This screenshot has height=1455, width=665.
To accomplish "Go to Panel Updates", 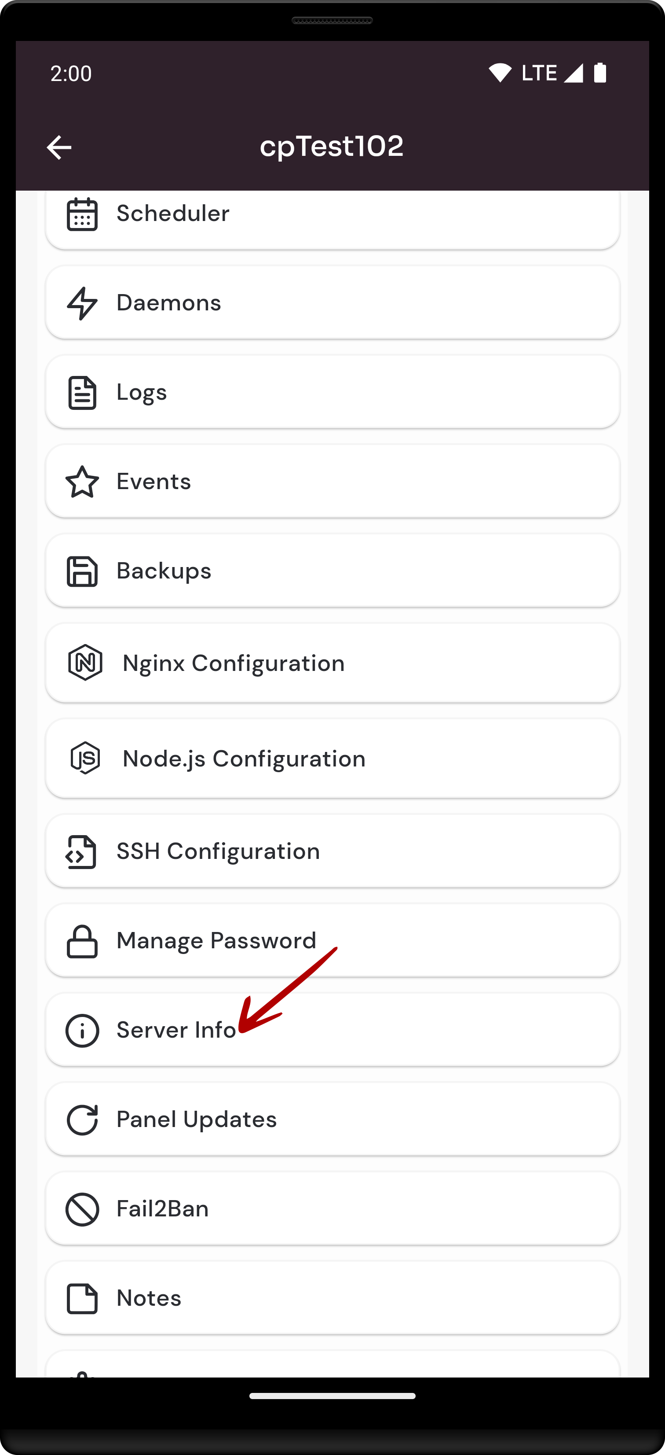I will [x=332, y=1120].
